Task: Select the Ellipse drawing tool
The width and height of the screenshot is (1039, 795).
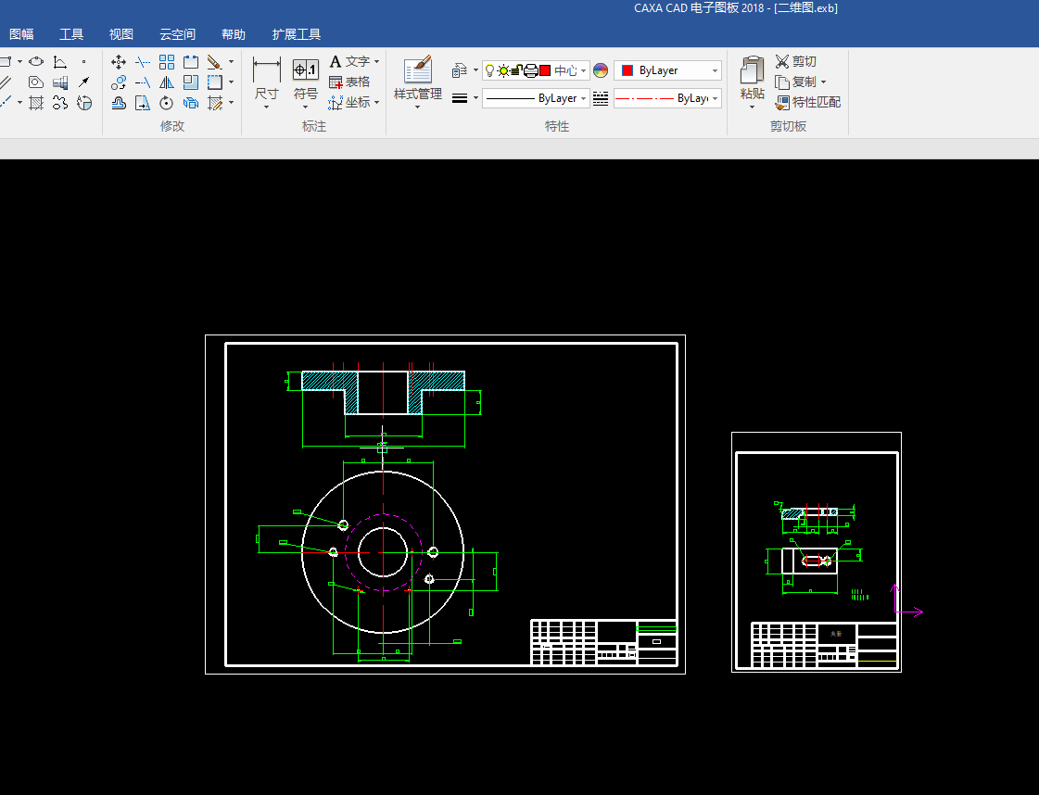Action: pos(36,61)
